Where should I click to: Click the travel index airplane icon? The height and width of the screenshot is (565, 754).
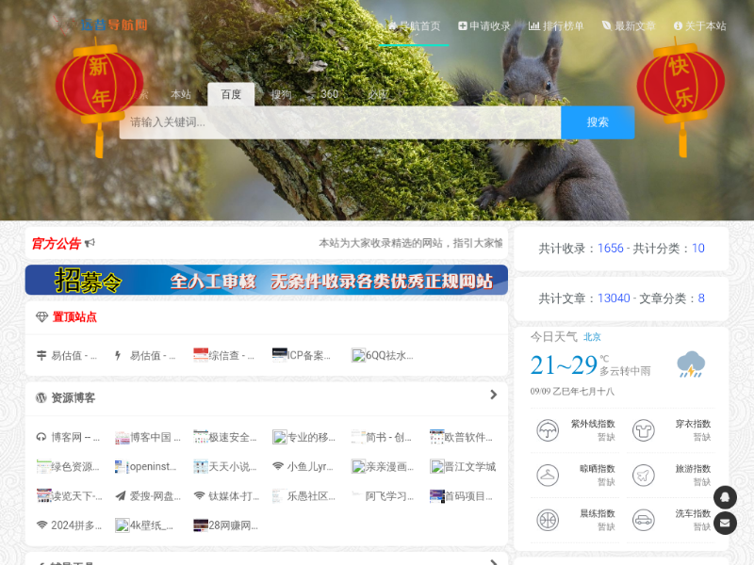click(643, 475)
